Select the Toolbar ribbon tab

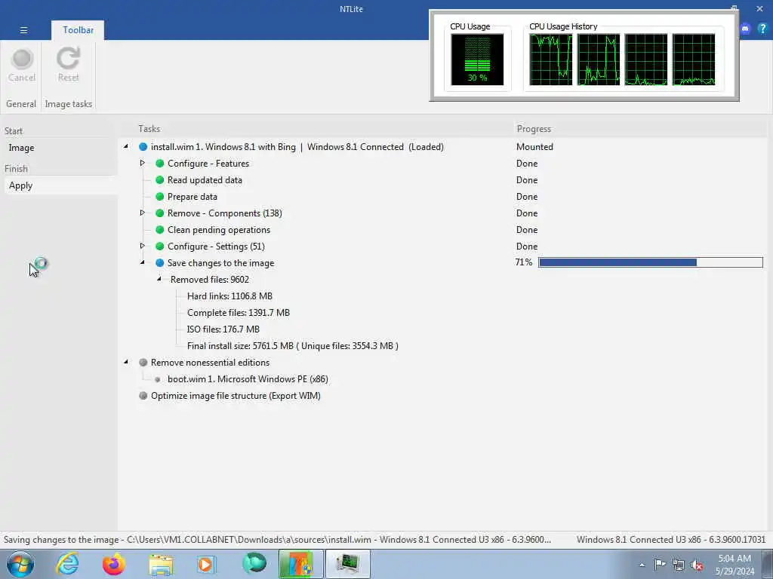coord(78,30)
